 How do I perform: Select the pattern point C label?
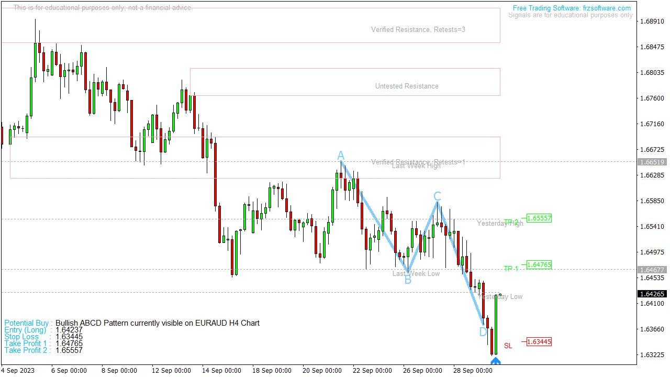[x=437, y=196]
